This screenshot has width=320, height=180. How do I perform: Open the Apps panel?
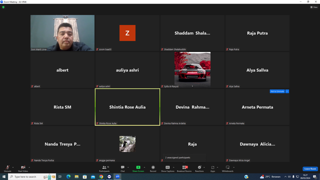tap(212, 168)
